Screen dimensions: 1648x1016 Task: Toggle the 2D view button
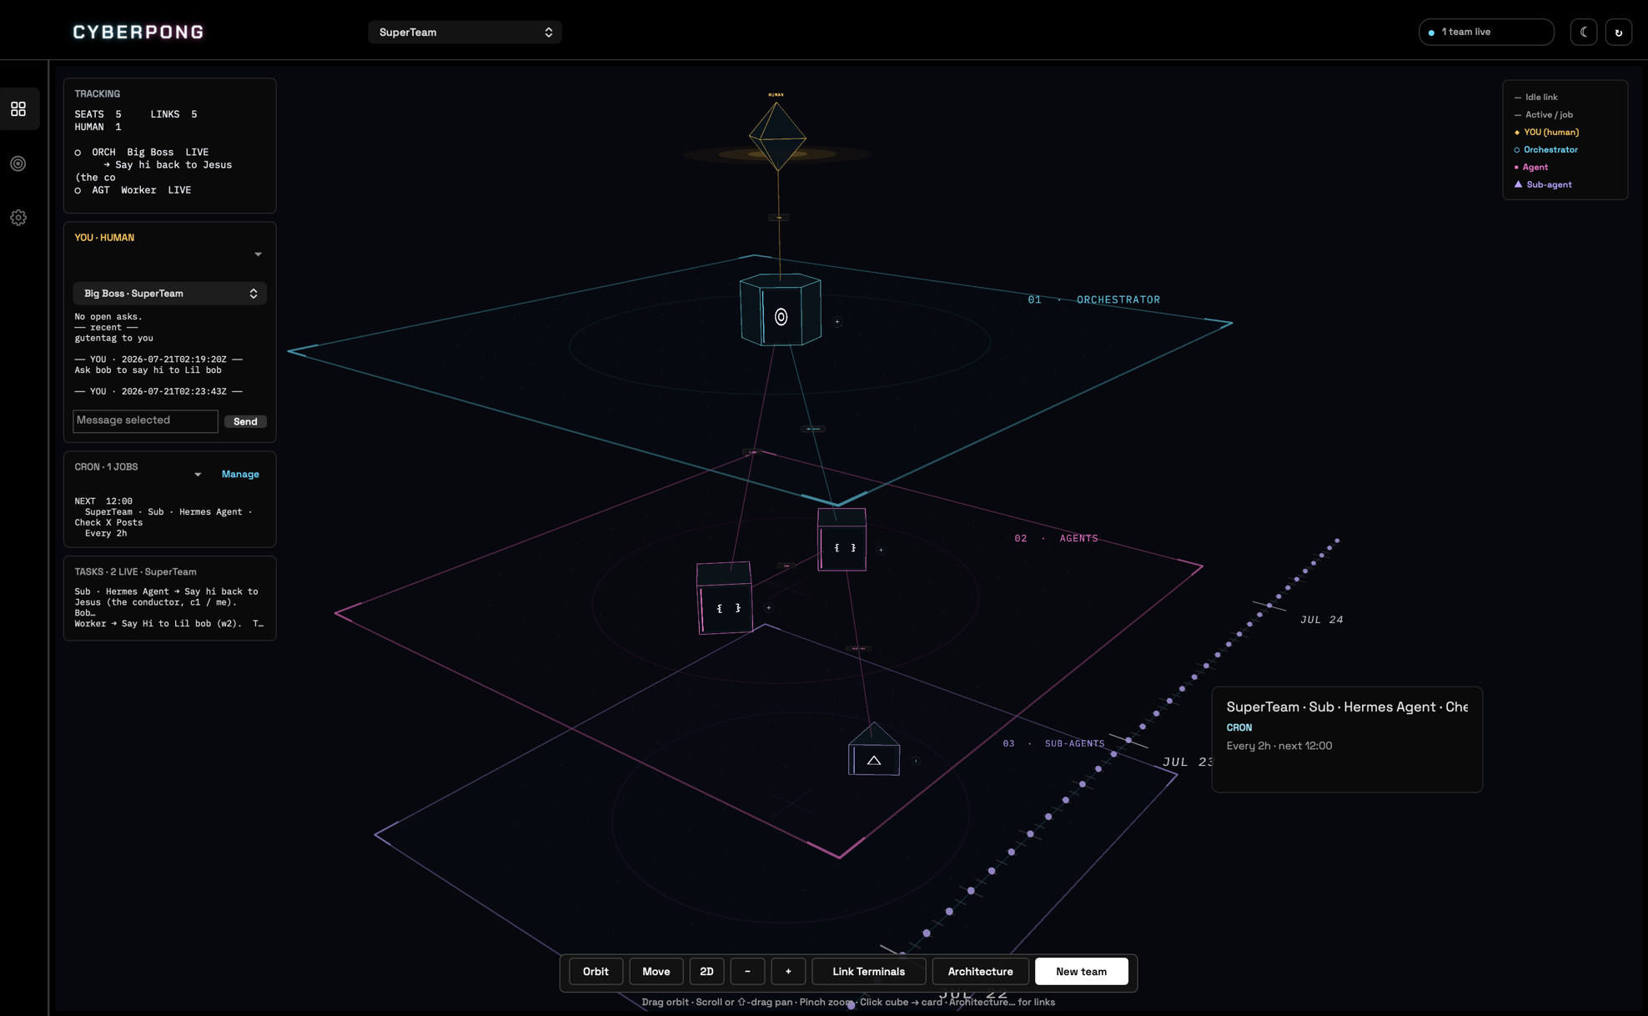click(x=706, y=972)
